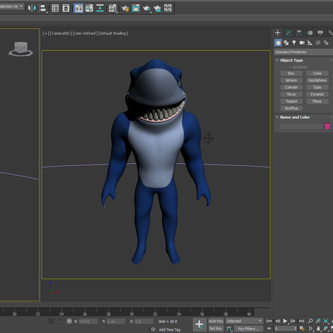This screenshot has height=333, width=333.
Task: Open the Selected key filter dropdown
Action: tap(244, 321)
